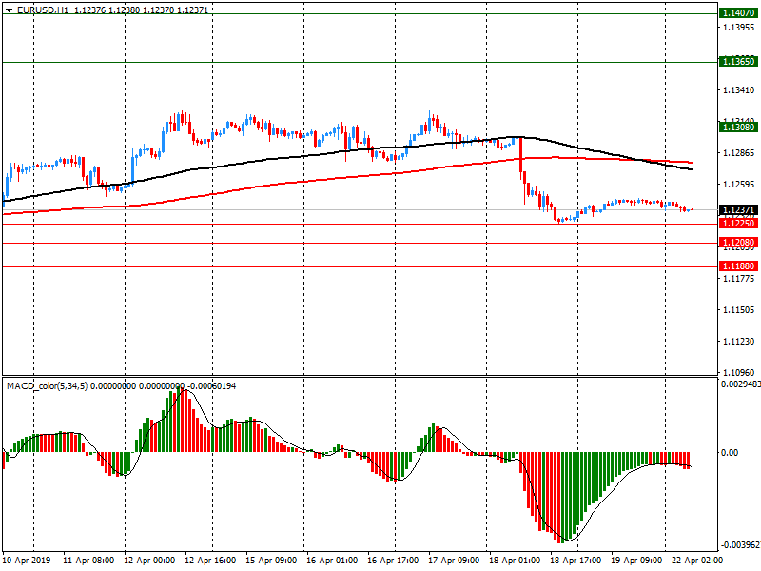
Task: Click the 10 Apr 2019 date label
Action: [27, 561]
